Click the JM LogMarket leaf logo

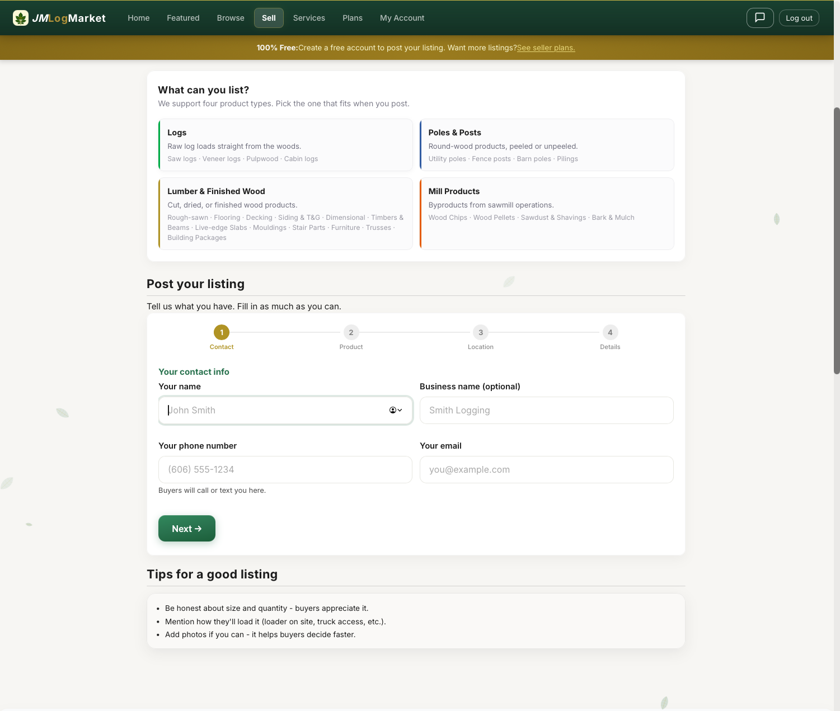21,17
